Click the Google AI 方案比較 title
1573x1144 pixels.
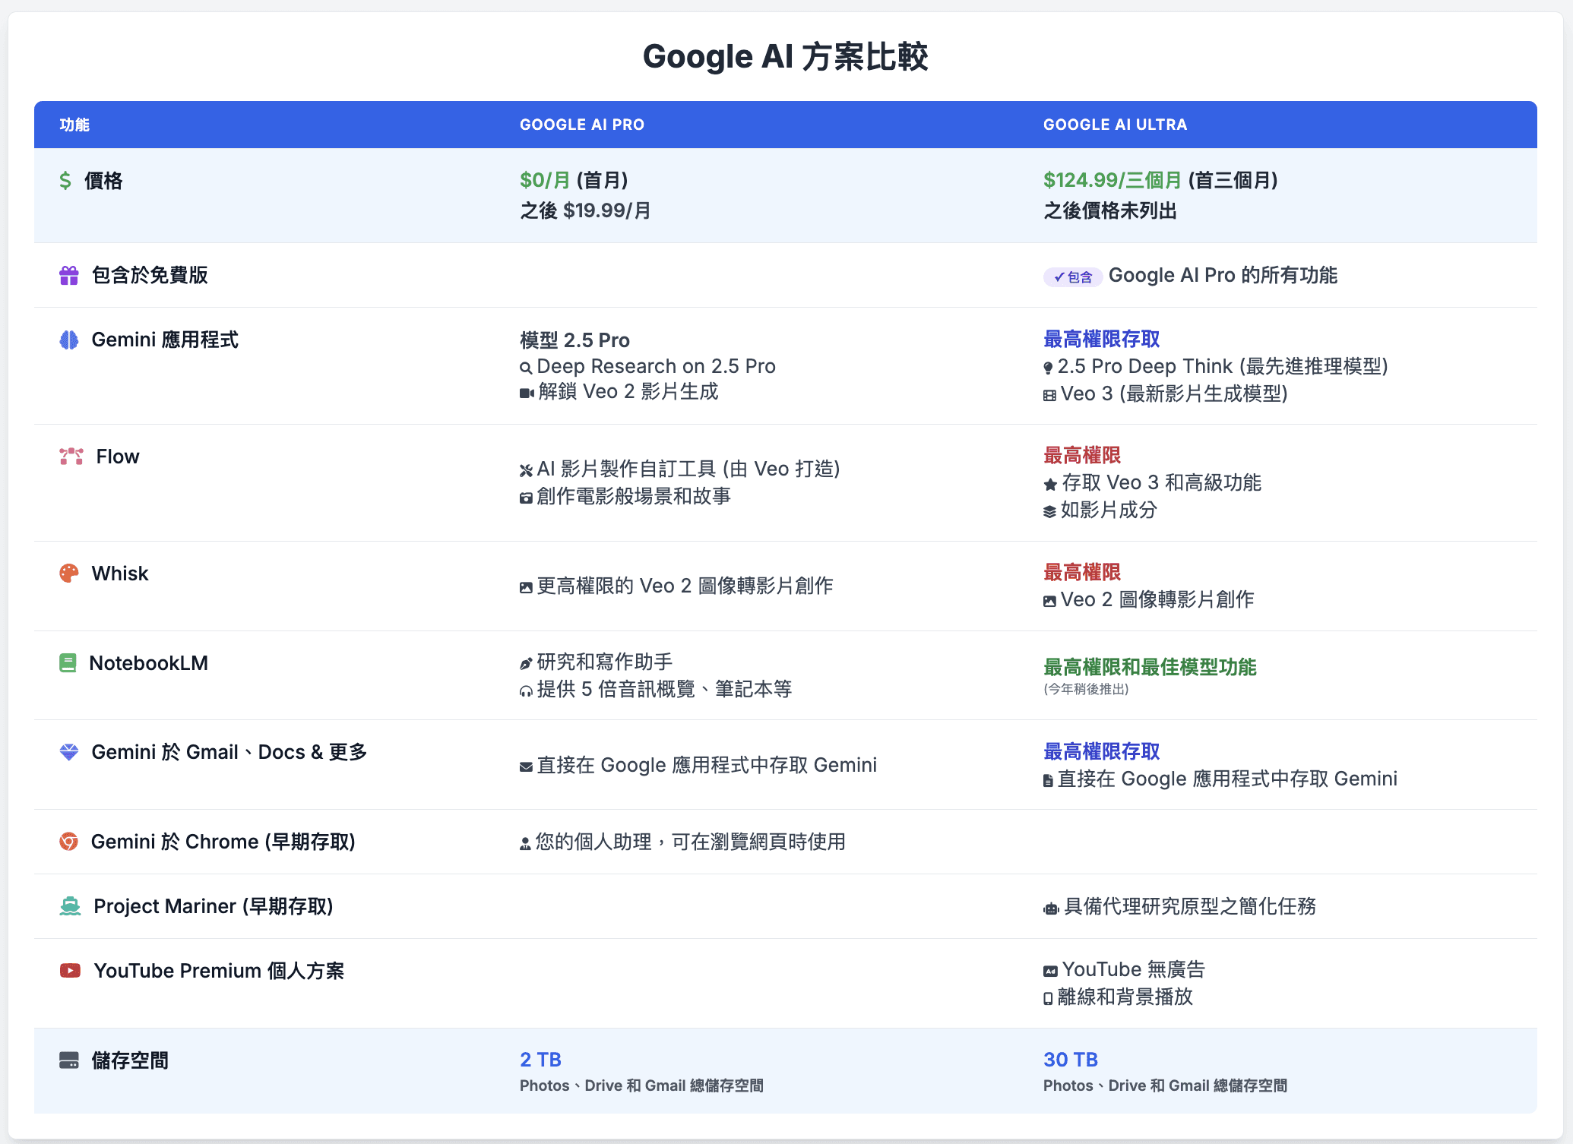(786, 57)
